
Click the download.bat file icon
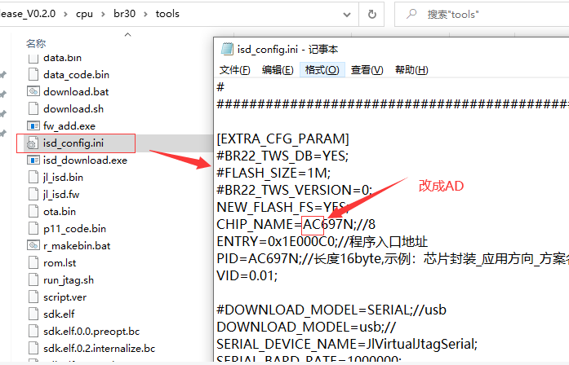(33, 91)
